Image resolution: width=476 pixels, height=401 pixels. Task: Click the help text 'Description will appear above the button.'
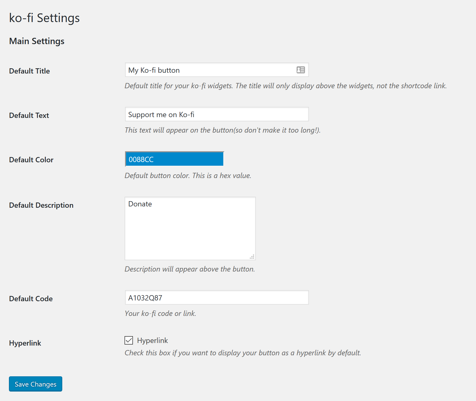coord(190,269)
